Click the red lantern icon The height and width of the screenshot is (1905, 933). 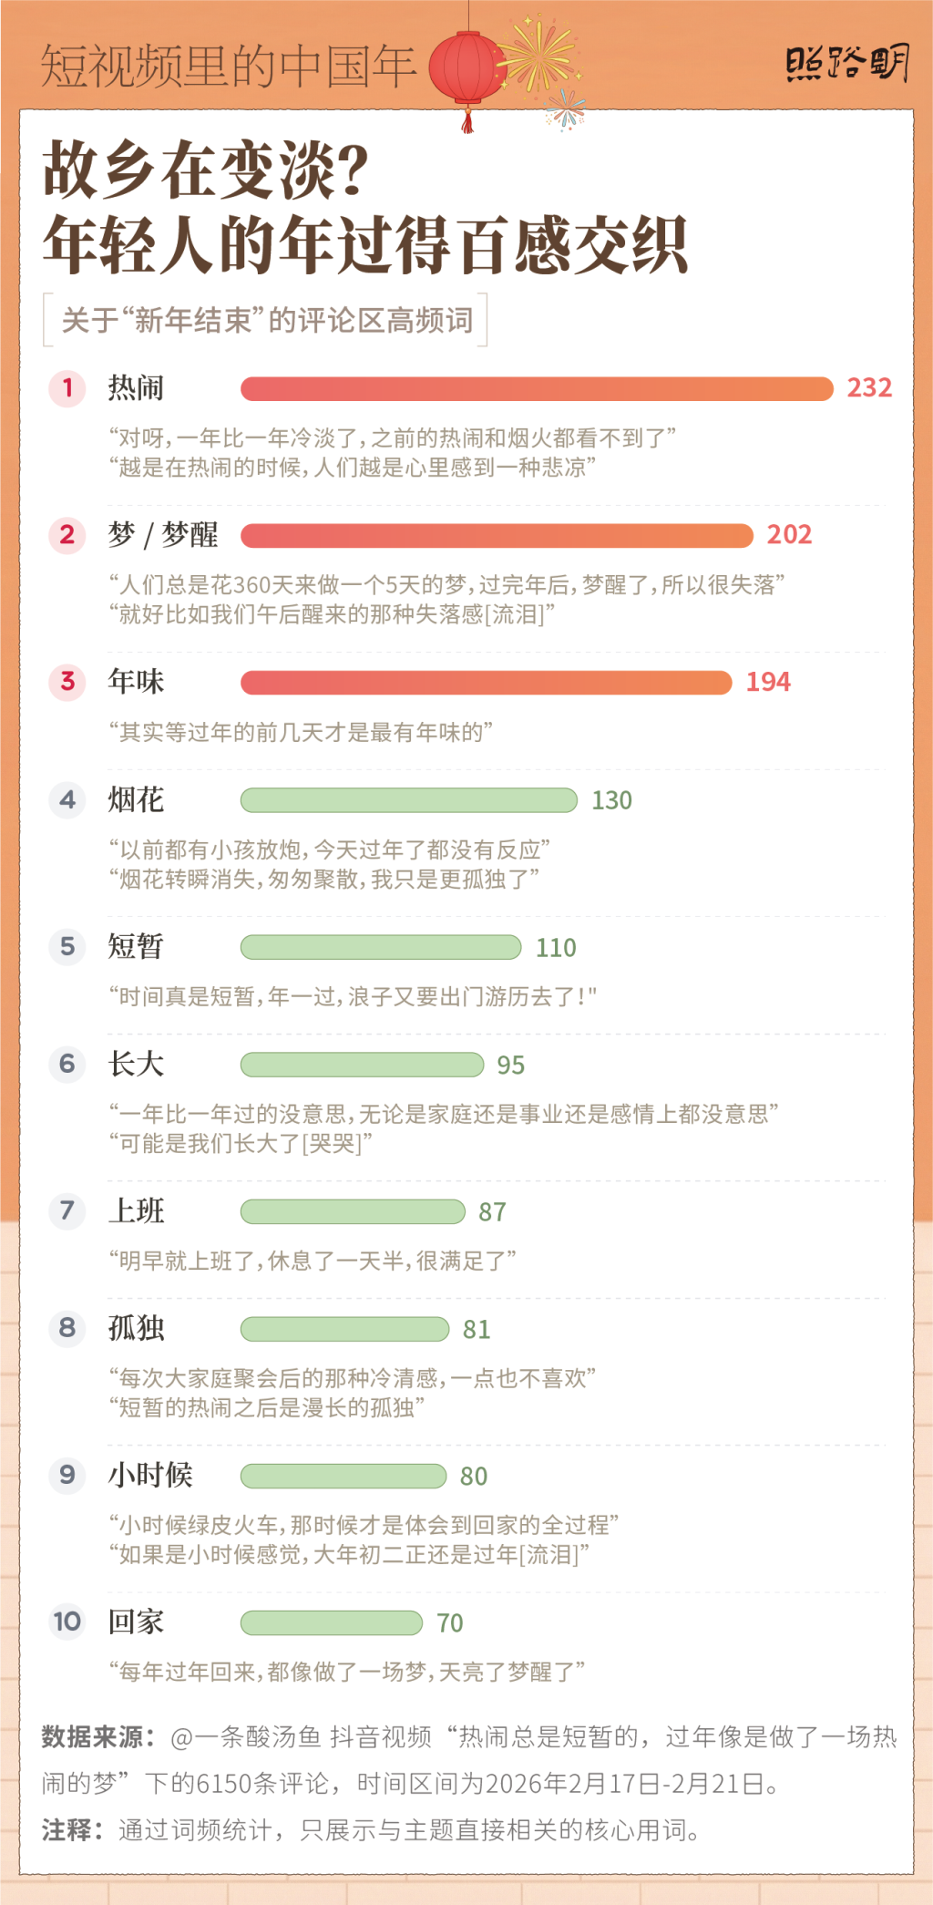point(467,68)
